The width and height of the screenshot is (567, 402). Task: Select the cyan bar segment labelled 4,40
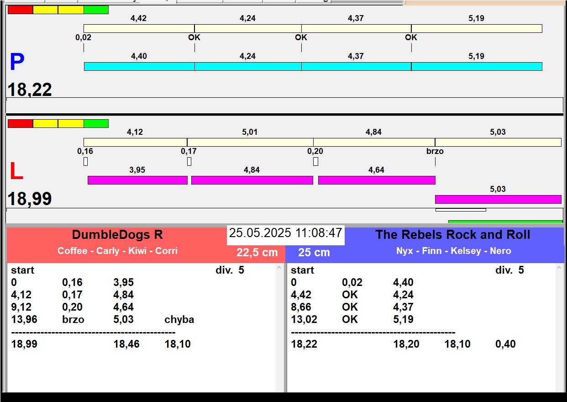(139, 66)
